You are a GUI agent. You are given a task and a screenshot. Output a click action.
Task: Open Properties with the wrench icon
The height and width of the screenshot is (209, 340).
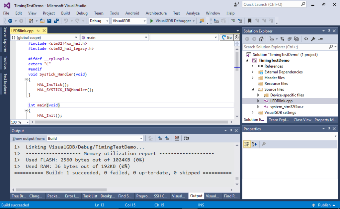(313, 39)
